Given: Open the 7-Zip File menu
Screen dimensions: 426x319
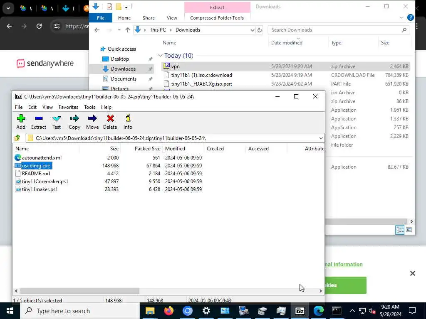Looking at the screenshot, I should point(19,107).
